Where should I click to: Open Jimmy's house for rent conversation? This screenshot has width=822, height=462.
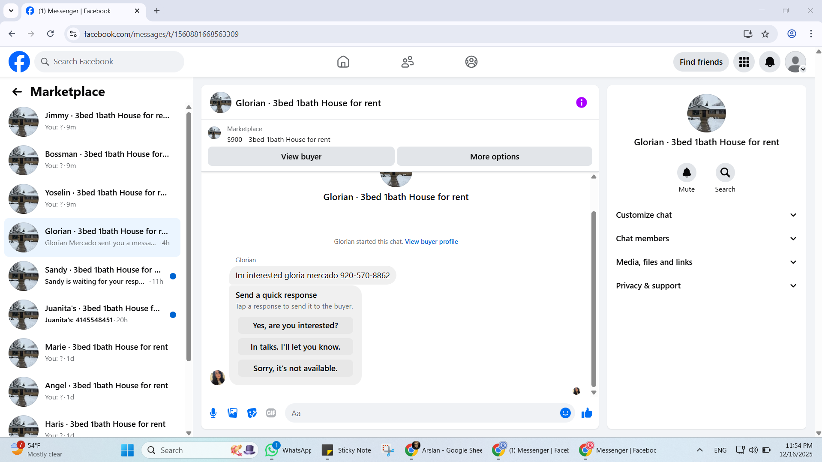tap(92, 121)
